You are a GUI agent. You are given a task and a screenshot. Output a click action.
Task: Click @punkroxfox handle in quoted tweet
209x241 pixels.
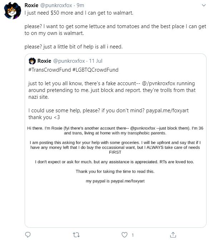(69, 61)
